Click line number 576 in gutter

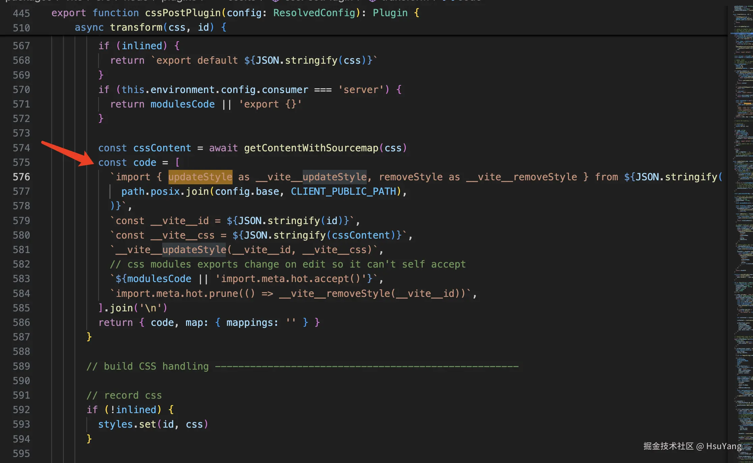(21, 177)
